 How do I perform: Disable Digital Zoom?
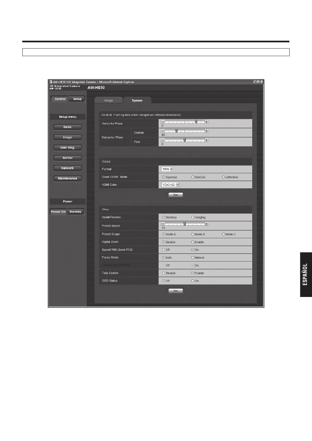tap(164, 242)
